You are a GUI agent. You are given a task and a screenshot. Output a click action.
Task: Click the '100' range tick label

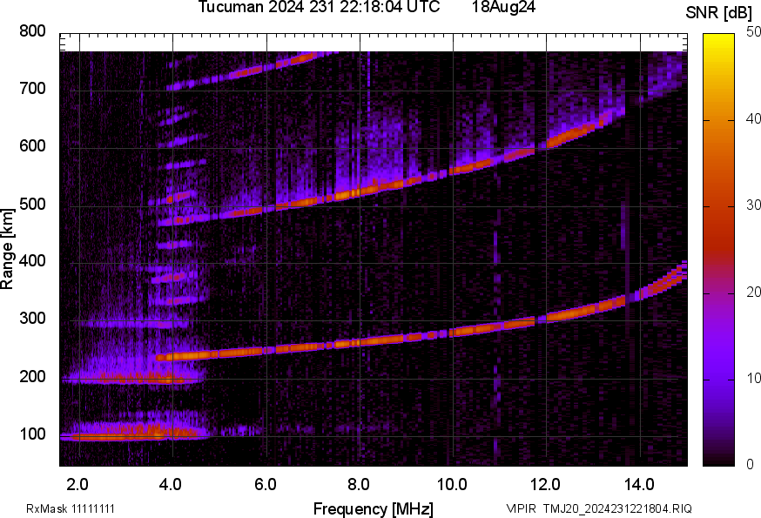pyautogui.click(x=32, y=434)
